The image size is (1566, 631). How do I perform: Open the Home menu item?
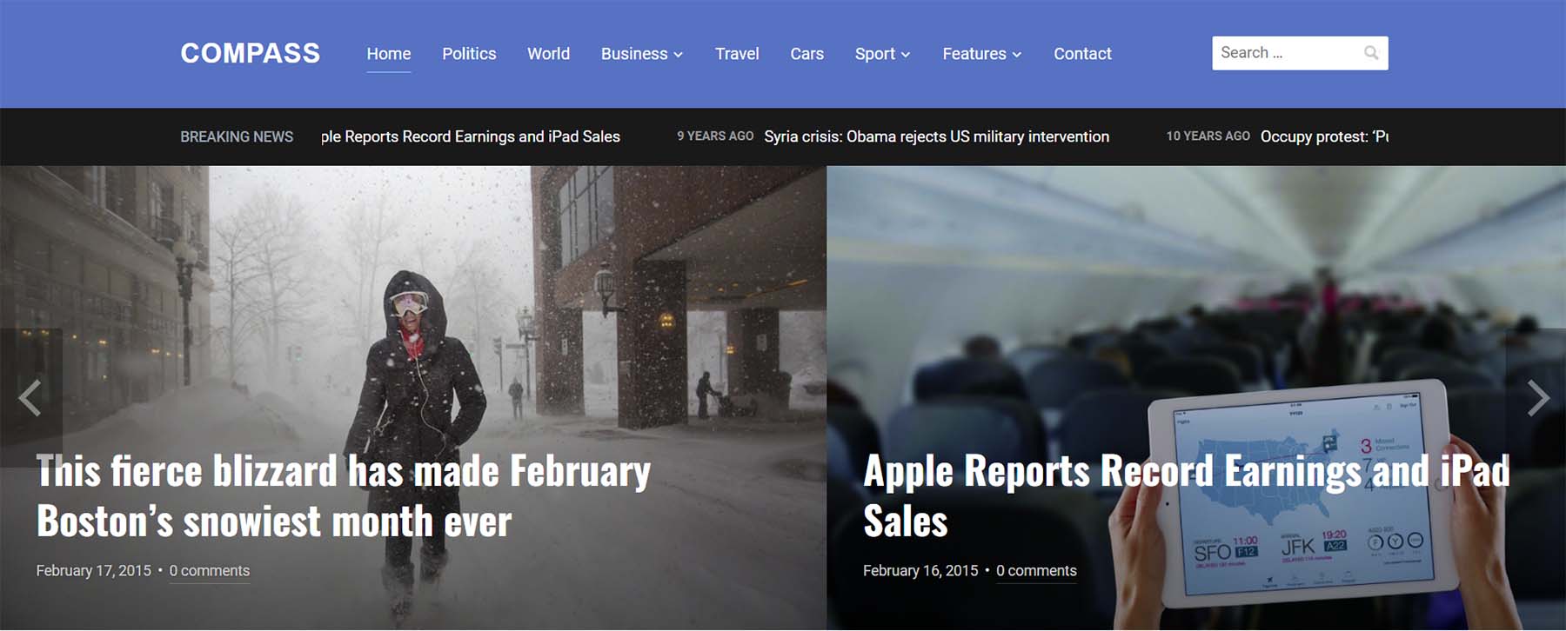[x=389, y=54]
